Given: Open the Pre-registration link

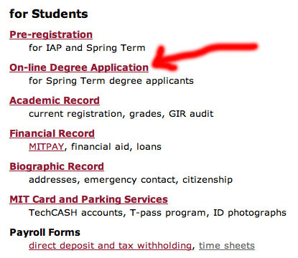Looking at the screenshot, I should point(51,35).
